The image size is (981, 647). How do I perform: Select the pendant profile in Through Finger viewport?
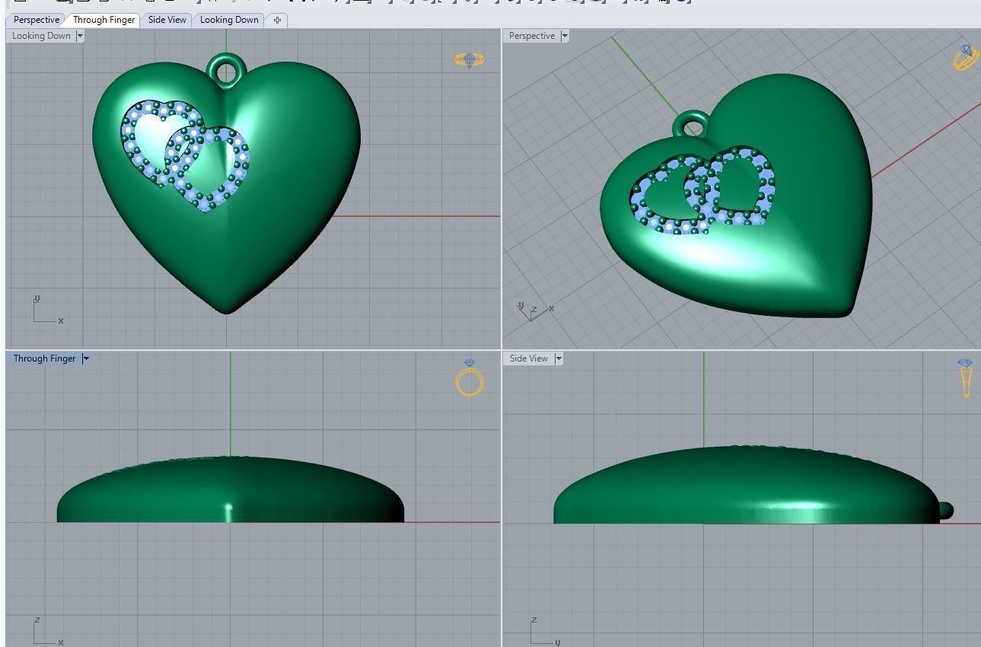click(230, 489)
